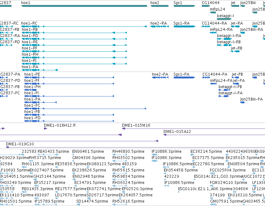Select the hoe1-RB transcript label
The width and height of the screenshot is (265, 206).
point(30,30)
